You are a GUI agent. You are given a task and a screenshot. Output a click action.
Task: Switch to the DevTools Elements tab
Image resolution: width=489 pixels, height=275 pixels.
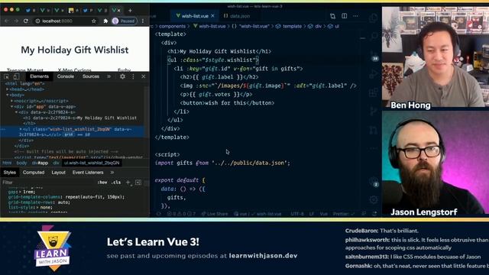pos(39,76)
